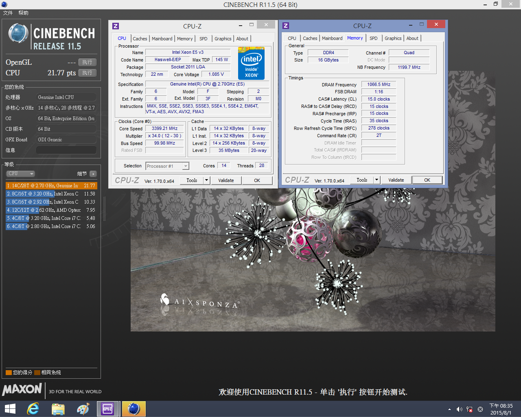Click the brown 相同系统 legend swatch
The image size is (521, 417).
(37, 373)
